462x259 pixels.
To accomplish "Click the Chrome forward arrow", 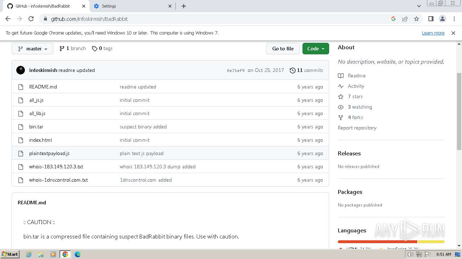I will tap(19, 19).
